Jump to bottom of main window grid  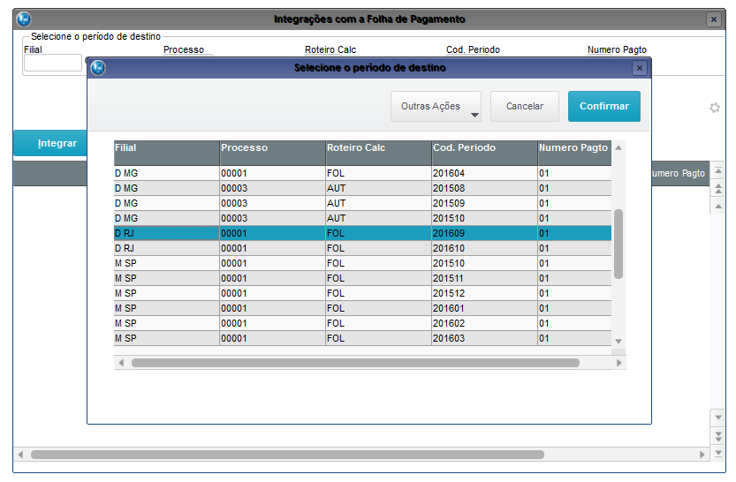[x=718, y=453]
